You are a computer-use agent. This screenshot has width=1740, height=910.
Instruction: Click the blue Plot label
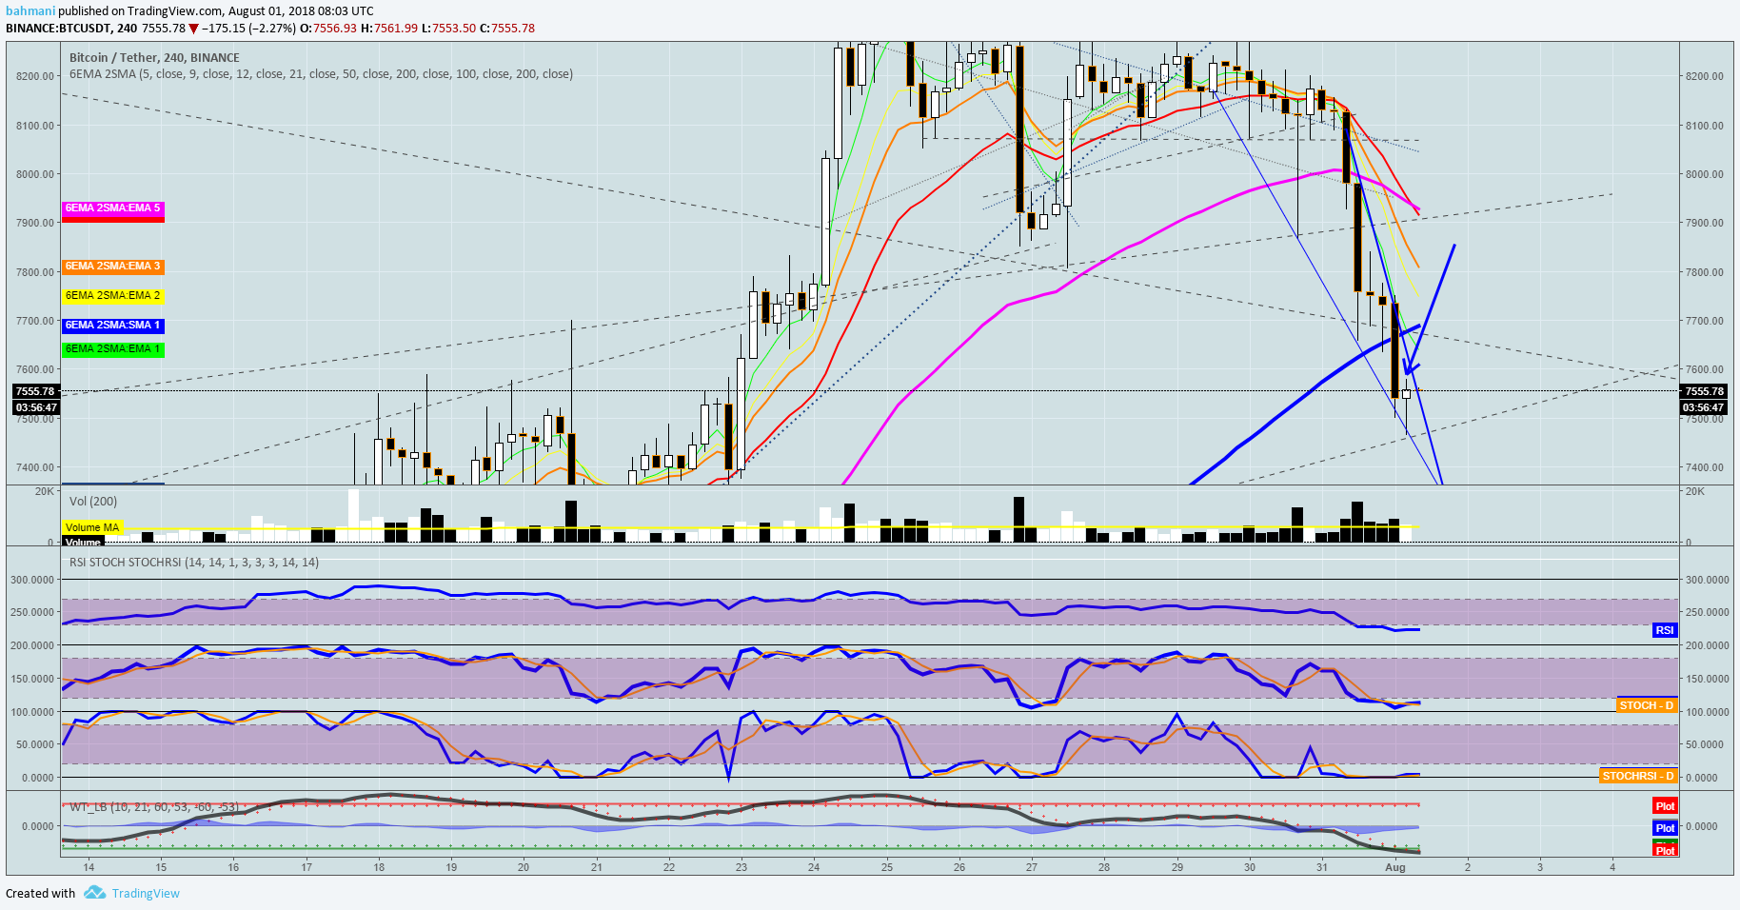coord(1665,828)
